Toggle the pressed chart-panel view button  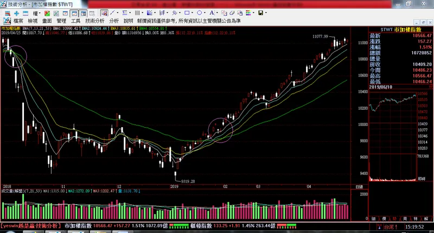point(74,13)
